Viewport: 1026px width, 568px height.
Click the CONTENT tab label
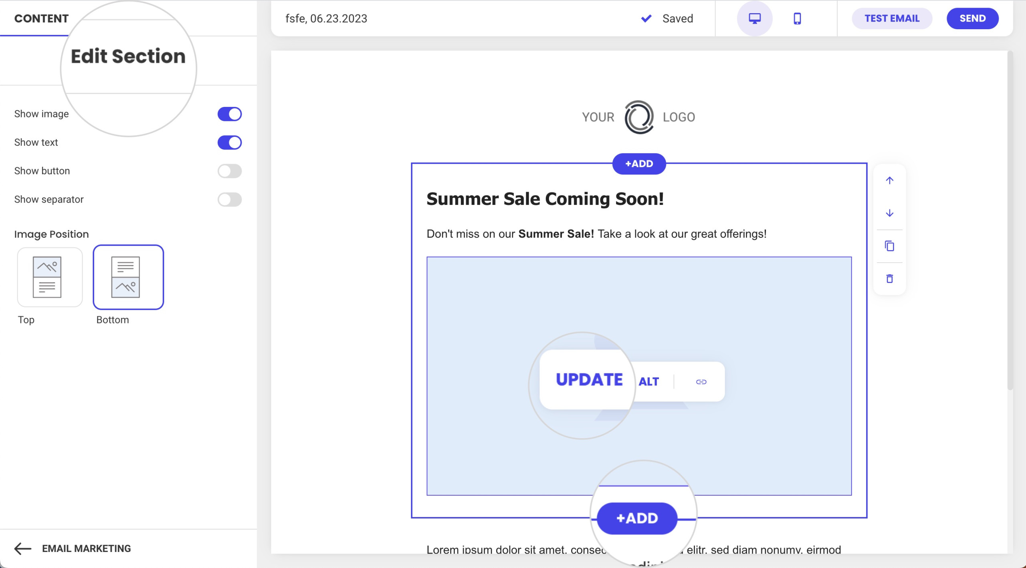(41, 18)
